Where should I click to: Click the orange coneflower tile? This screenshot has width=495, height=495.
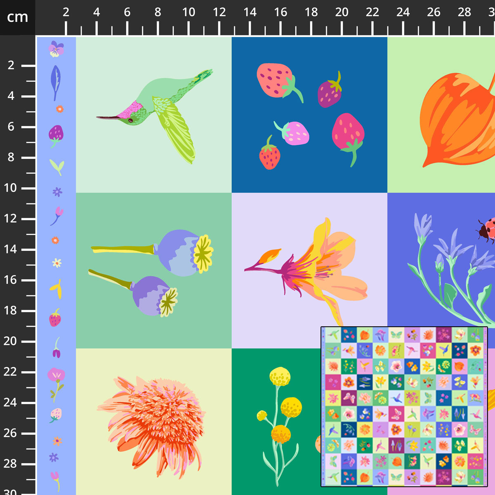click(154, 422)
